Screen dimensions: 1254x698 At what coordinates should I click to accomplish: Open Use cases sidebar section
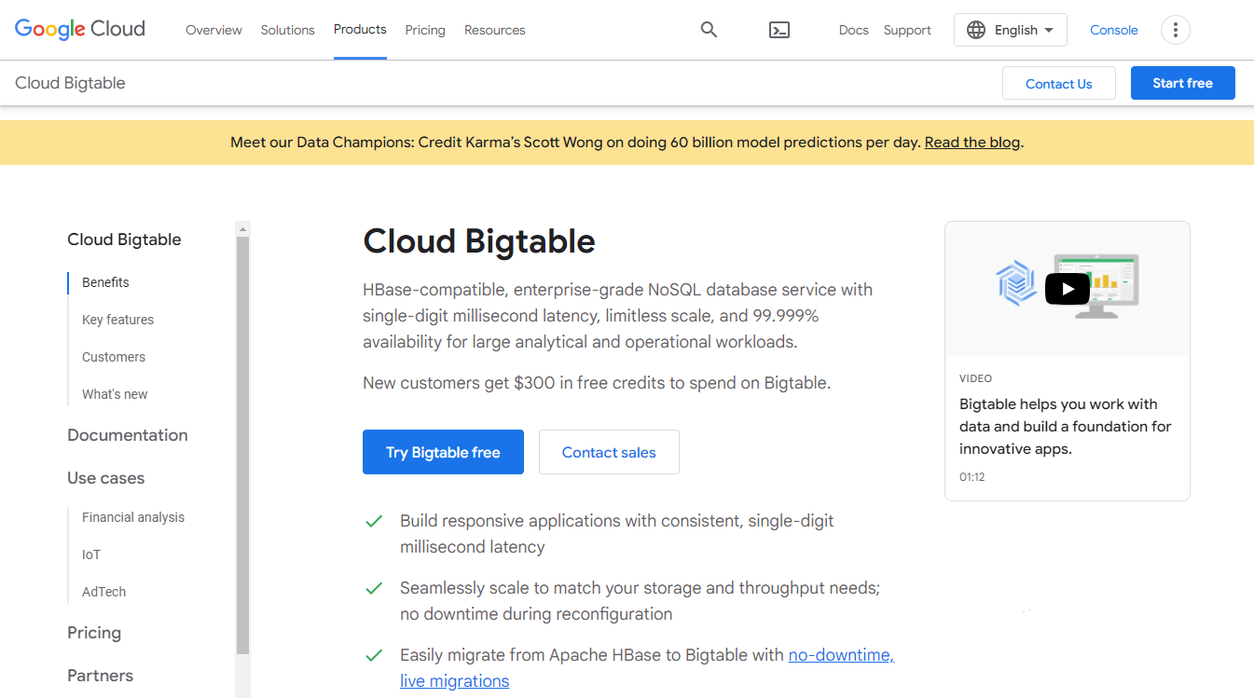pyautogui.click(x=106, y=478)
